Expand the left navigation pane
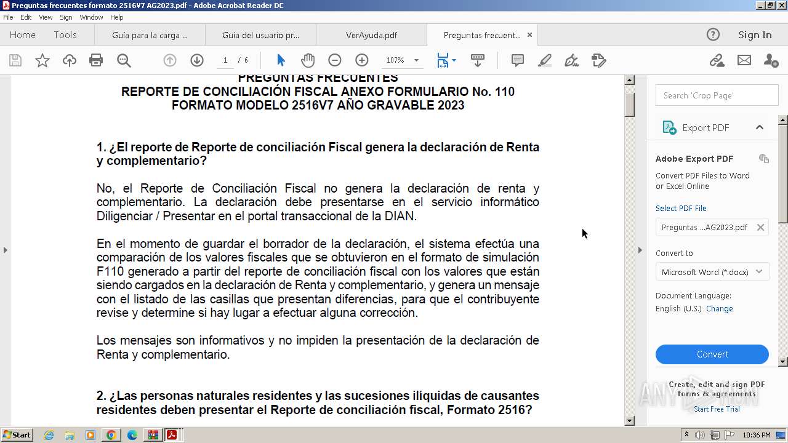Image resolution: width=788 pixels, height=443 pixels. (5, 250)
